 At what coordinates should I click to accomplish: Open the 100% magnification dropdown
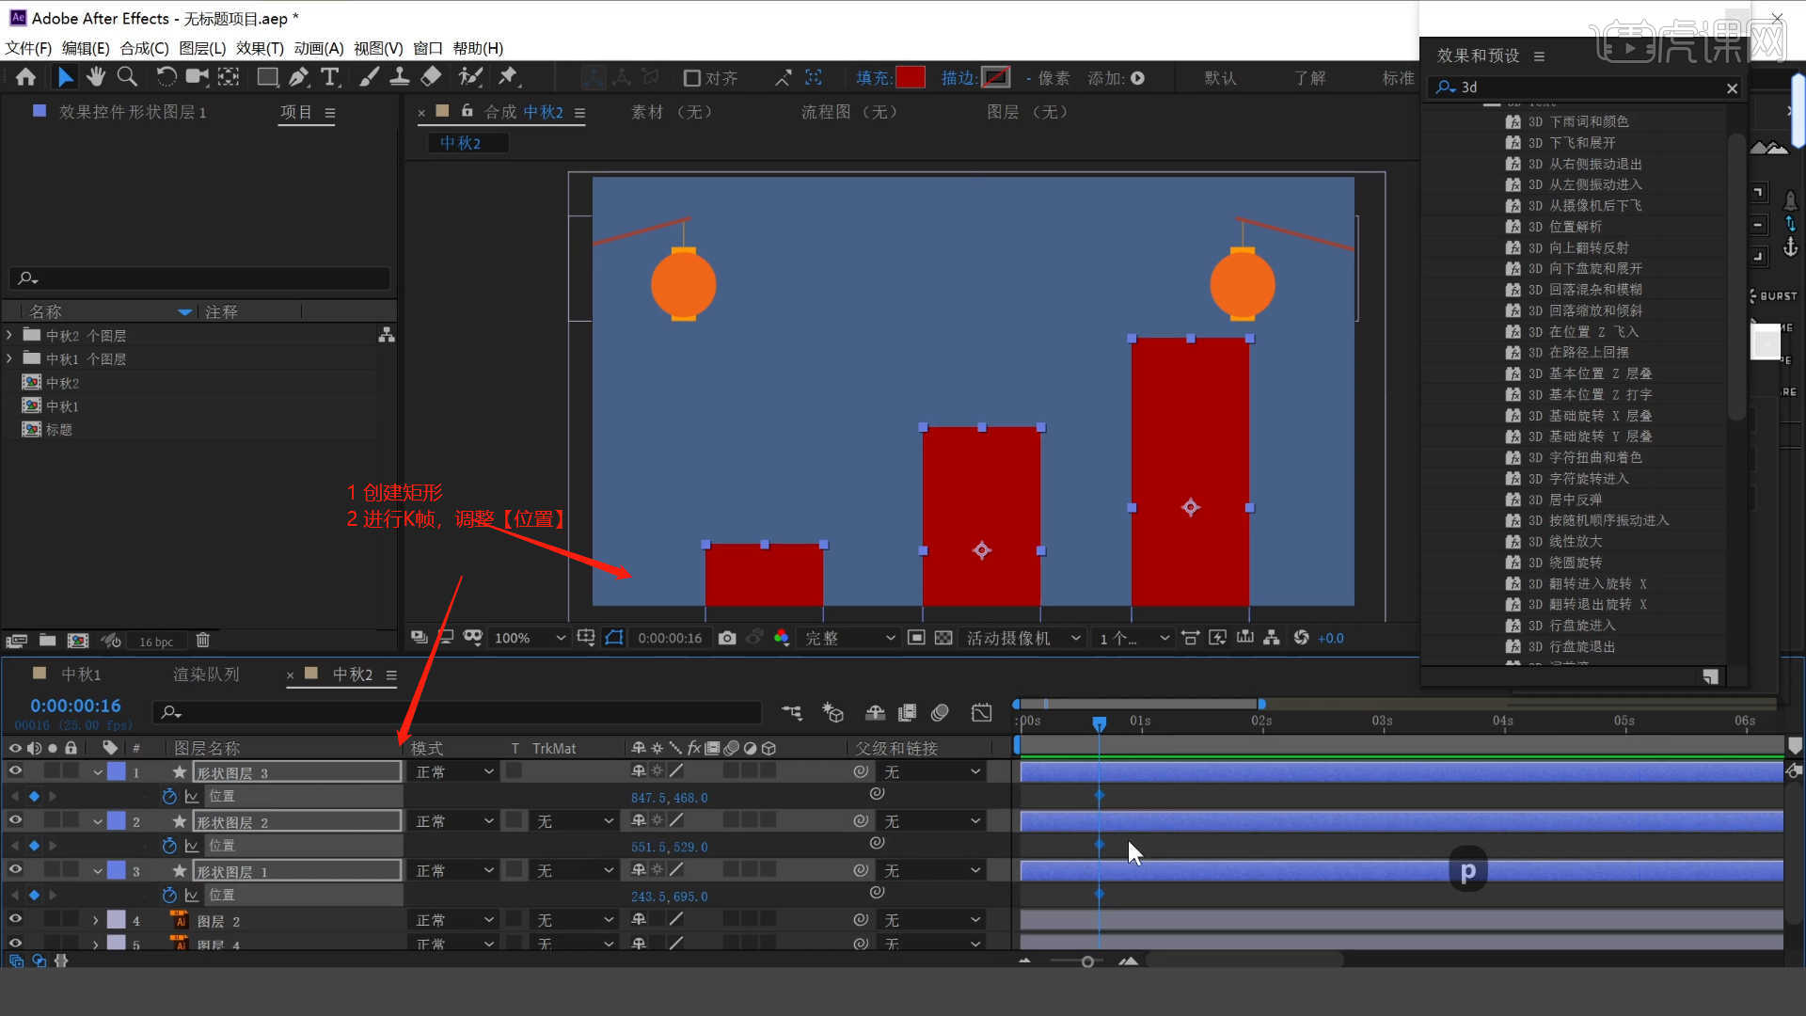pos(530,638)
